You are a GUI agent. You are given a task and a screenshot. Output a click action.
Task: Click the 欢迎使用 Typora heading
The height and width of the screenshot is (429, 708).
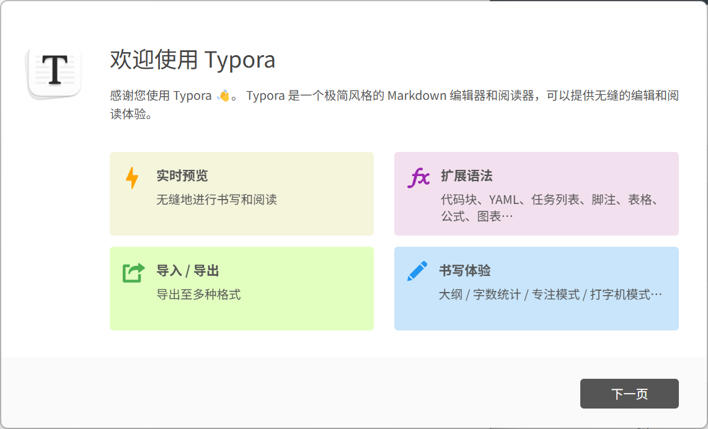click(x=192, y=60)
